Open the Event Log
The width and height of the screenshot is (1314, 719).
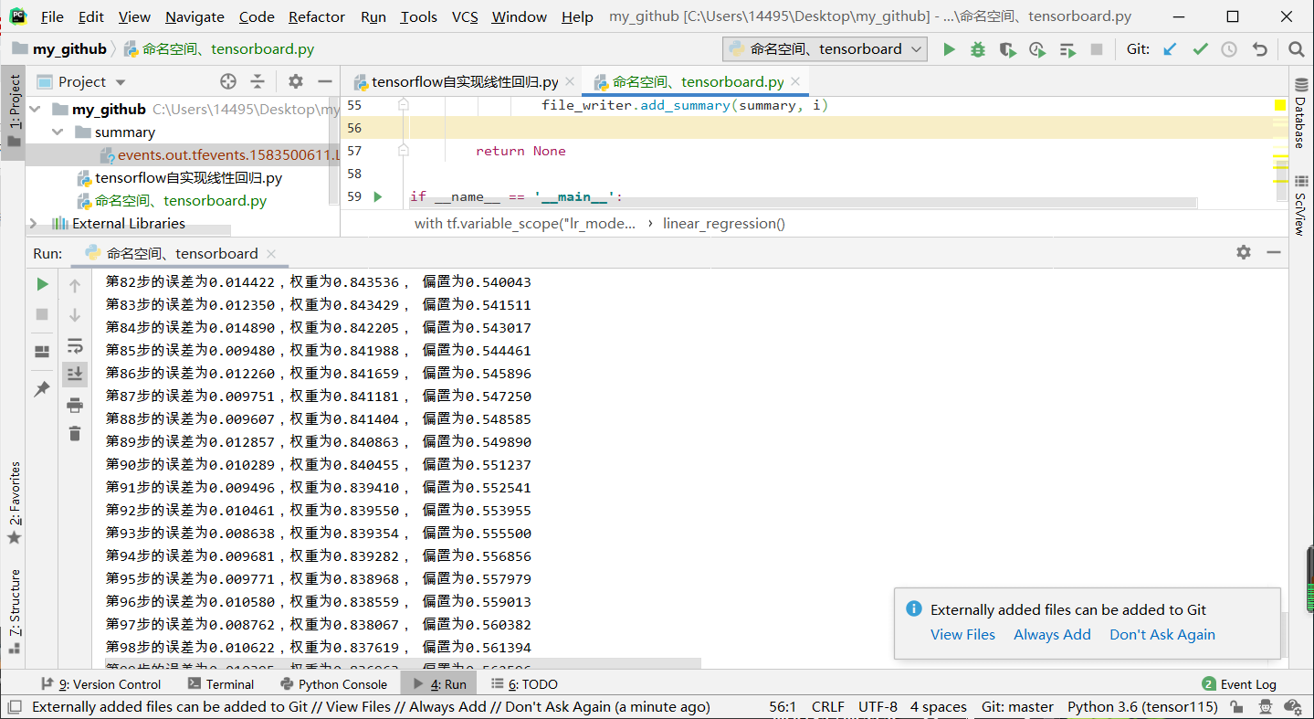pyautogui.click(x=1239, y=684)
